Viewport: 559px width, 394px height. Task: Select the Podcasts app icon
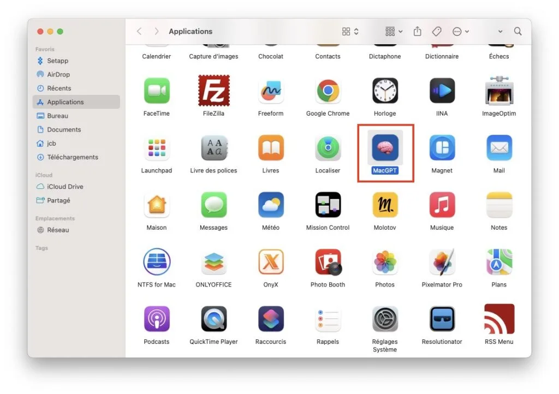157,319
